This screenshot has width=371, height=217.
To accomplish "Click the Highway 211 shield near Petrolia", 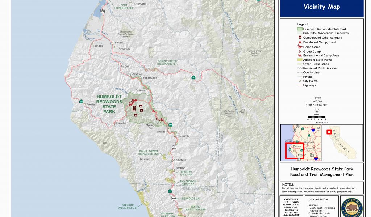I will pos(81,102).
